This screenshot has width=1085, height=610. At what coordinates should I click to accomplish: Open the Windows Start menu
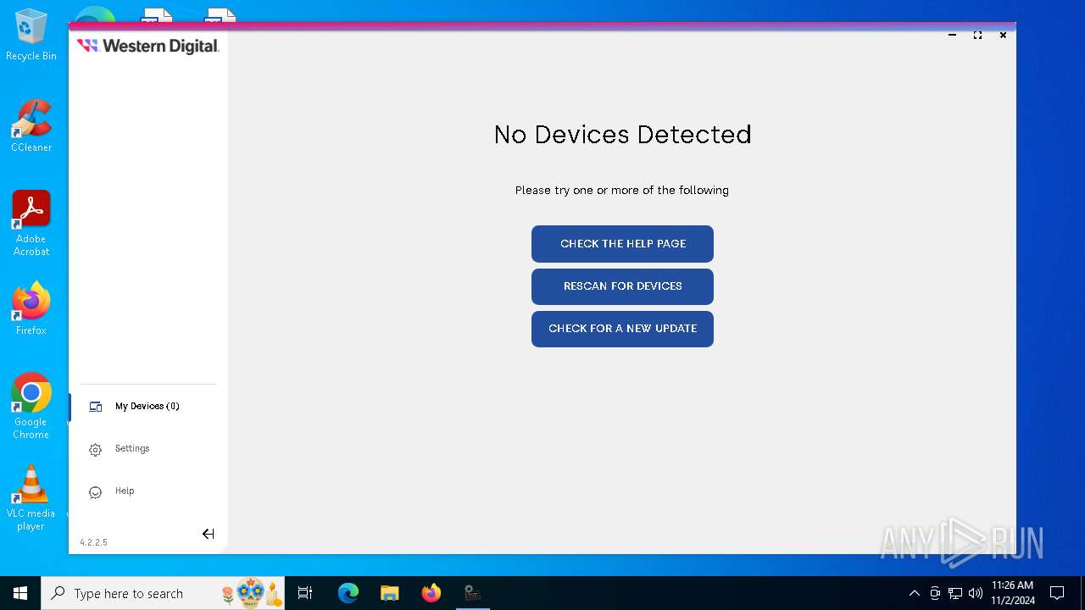[20, 593]
